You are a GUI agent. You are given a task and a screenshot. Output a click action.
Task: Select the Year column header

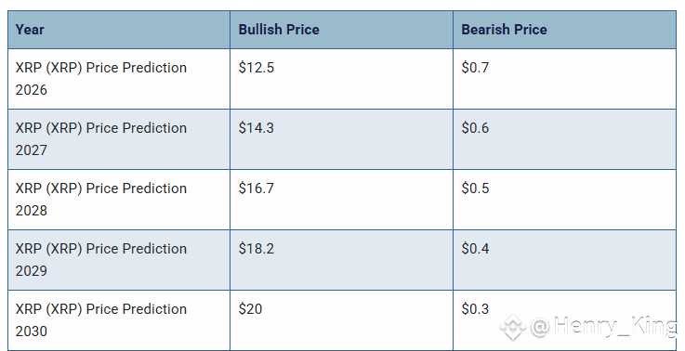[119, 30]
